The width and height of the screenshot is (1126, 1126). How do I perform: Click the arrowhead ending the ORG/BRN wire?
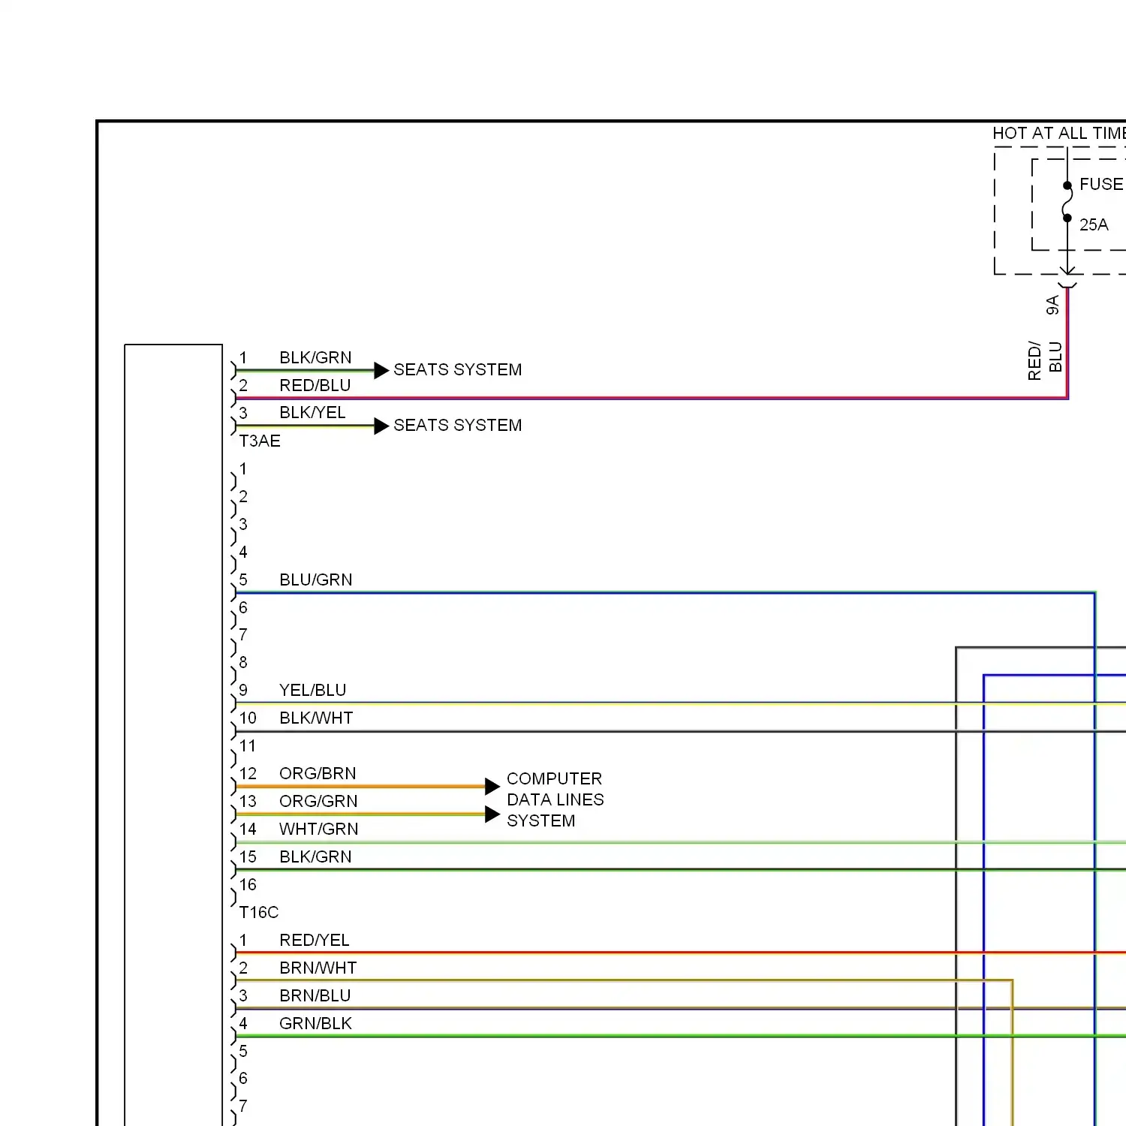[x=492, y=786]
